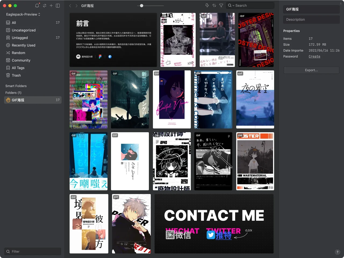Select the white minimal poster with small illustration

[130, 161]
